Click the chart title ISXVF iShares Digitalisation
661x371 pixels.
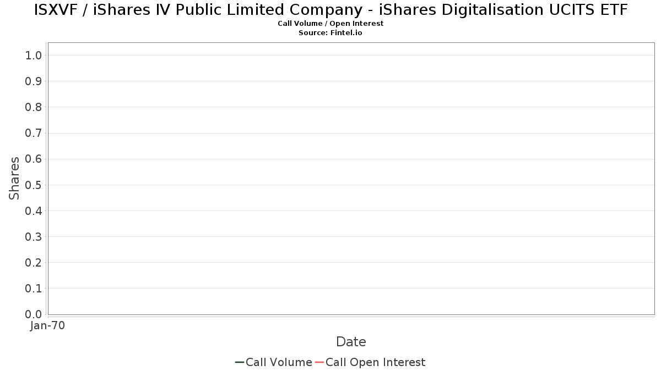pos(330,10)
